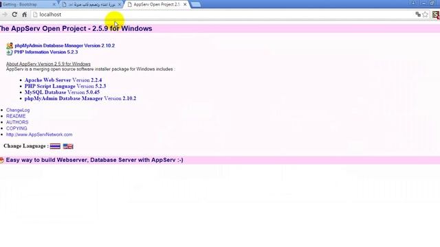
Task: Go to the browser home page
Action: point(25,14)
